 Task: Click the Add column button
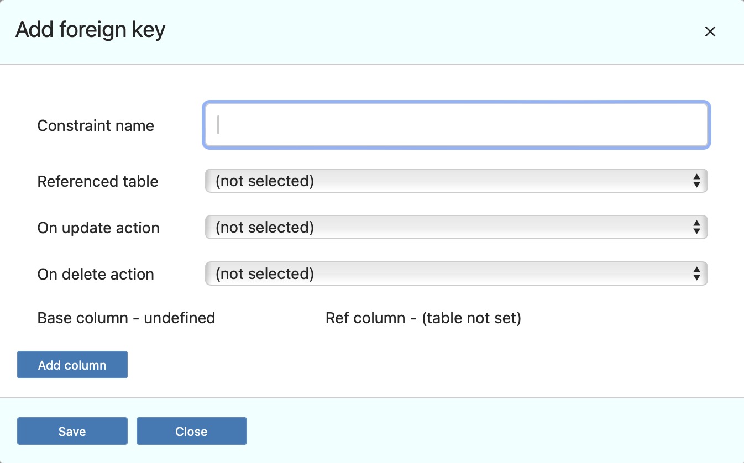point(72,365)
